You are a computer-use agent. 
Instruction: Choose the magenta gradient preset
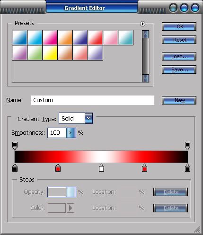50,38
